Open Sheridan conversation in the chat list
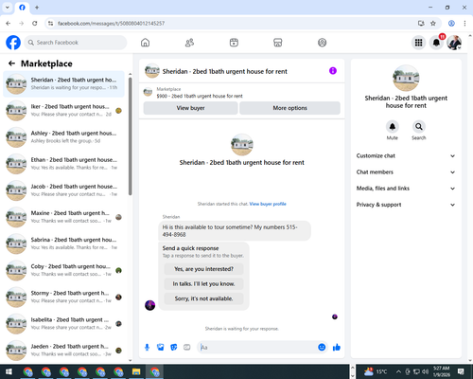 click(63, 83)
